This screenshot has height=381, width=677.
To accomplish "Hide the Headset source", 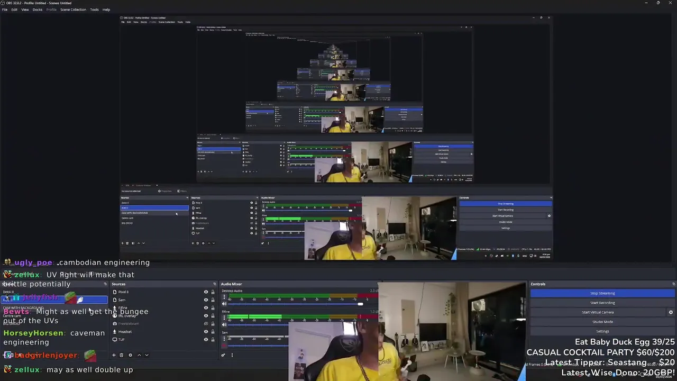I will click(206, 332).
